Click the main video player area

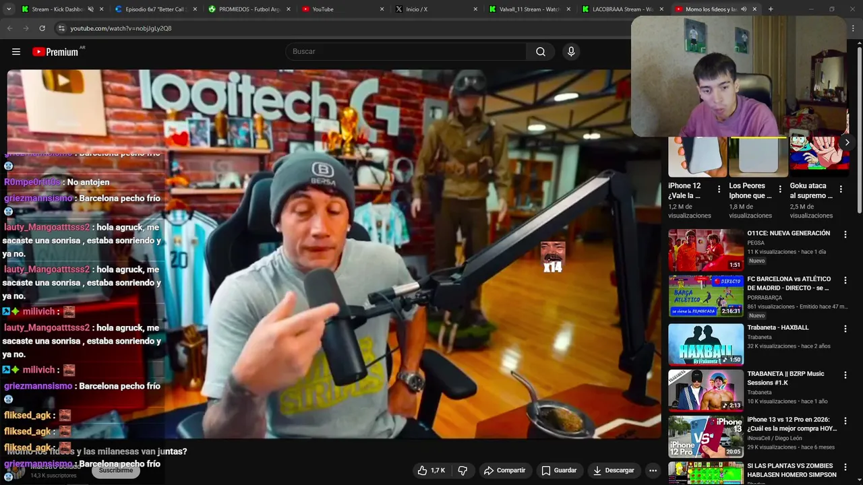tap(334, 254)
